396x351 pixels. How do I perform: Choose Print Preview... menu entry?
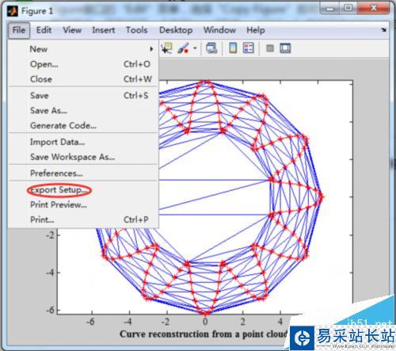coord(84,204)
